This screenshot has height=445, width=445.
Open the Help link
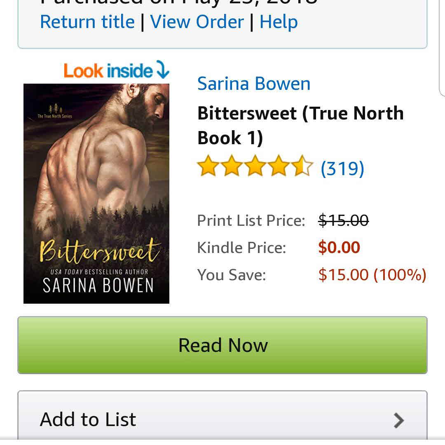pyautogui.click(x=279, y=21)
